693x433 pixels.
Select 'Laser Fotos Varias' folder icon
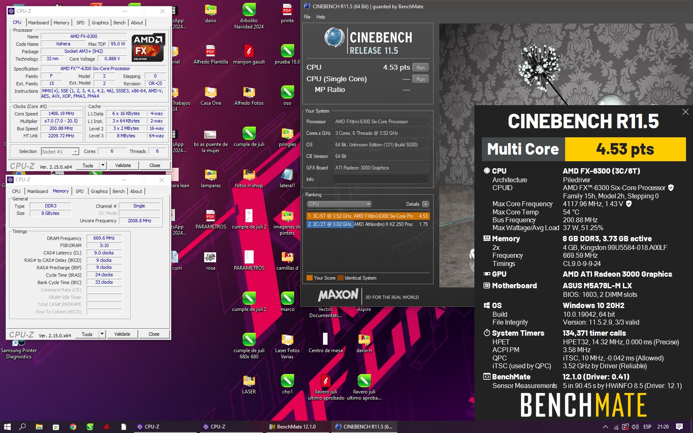click(287, 346)
